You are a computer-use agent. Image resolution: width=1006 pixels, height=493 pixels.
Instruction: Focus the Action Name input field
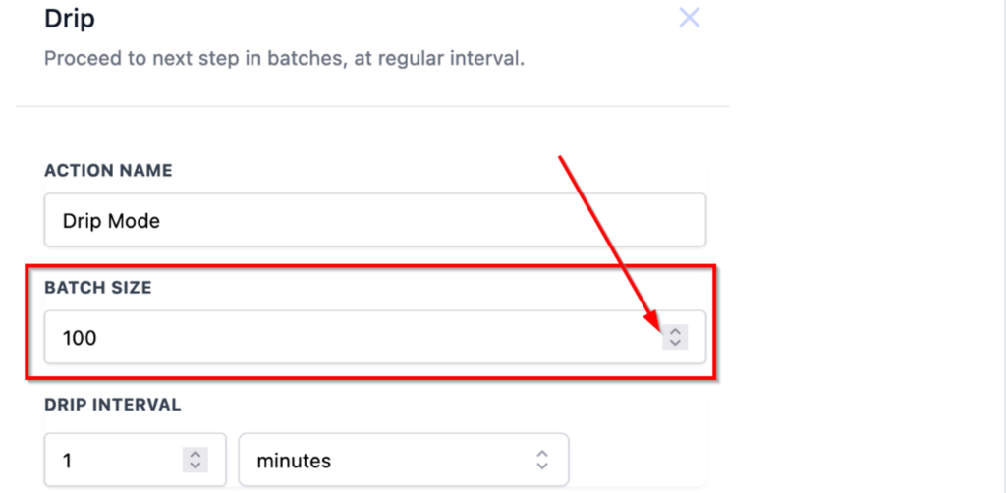click(373, 220)
